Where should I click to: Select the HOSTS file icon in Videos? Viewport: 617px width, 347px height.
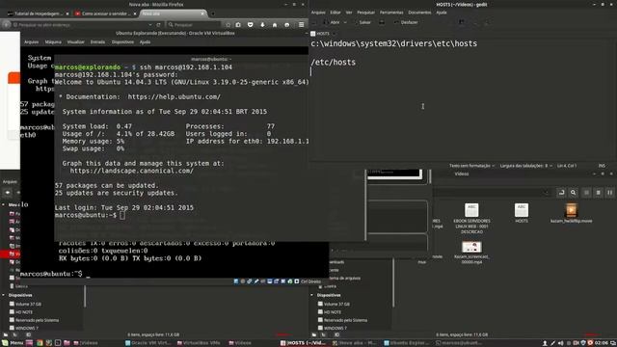522,210
